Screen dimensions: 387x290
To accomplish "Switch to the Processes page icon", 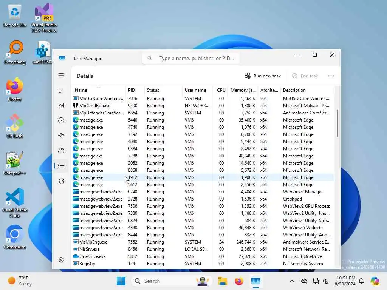I will (x=61, y=90).
